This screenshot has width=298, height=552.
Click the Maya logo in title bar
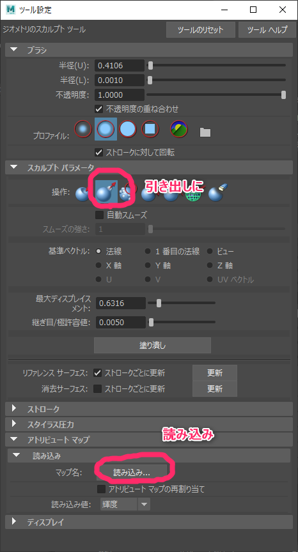(11, 10)
